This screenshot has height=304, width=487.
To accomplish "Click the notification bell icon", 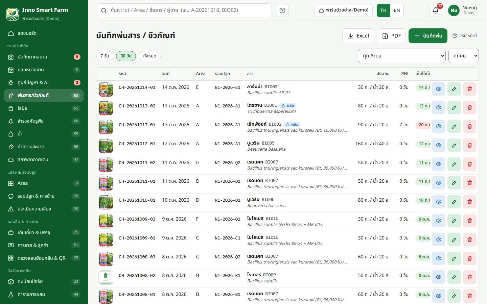I will coord(436,10).
